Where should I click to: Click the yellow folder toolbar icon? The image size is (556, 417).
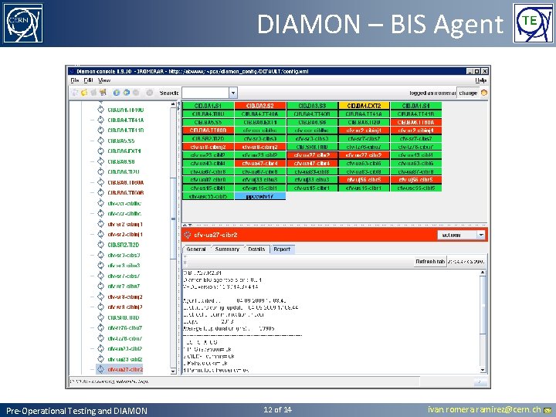coord(84,93)
